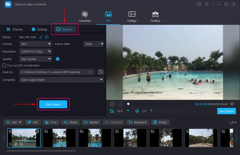Enable Turn on GPU Acceleration checkbox
This screenshot has height=155, width=240.
pos(4,65)
